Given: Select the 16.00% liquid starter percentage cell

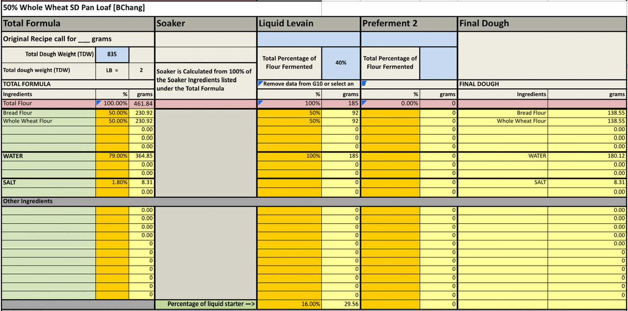Looking at the screenshot, I should (x=289, y=304).
